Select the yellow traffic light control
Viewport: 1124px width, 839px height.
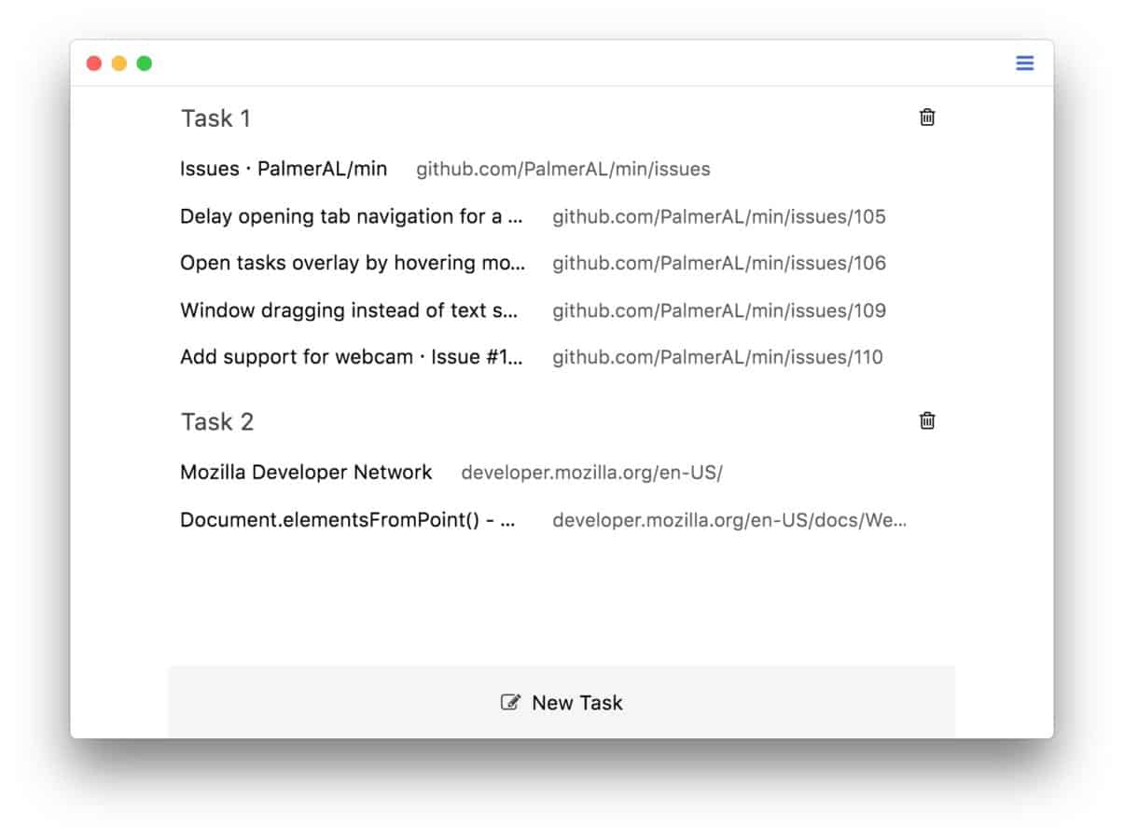coord(118,62)
